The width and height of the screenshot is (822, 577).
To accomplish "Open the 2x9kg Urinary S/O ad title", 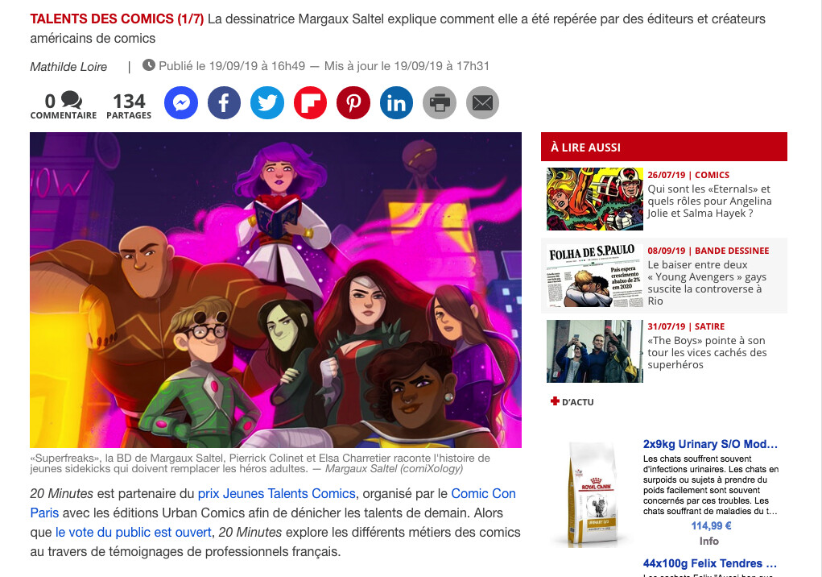I will (710, 444).
